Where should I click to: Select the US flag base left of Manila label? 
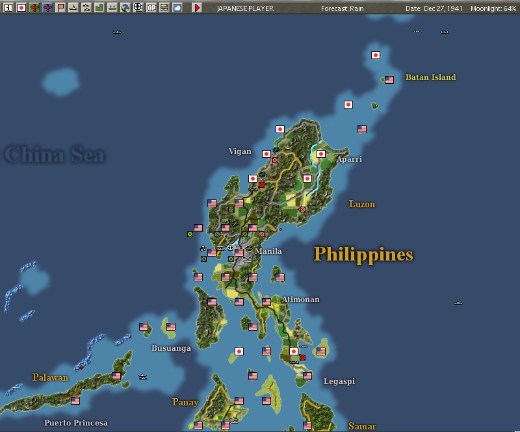(239, 253)
